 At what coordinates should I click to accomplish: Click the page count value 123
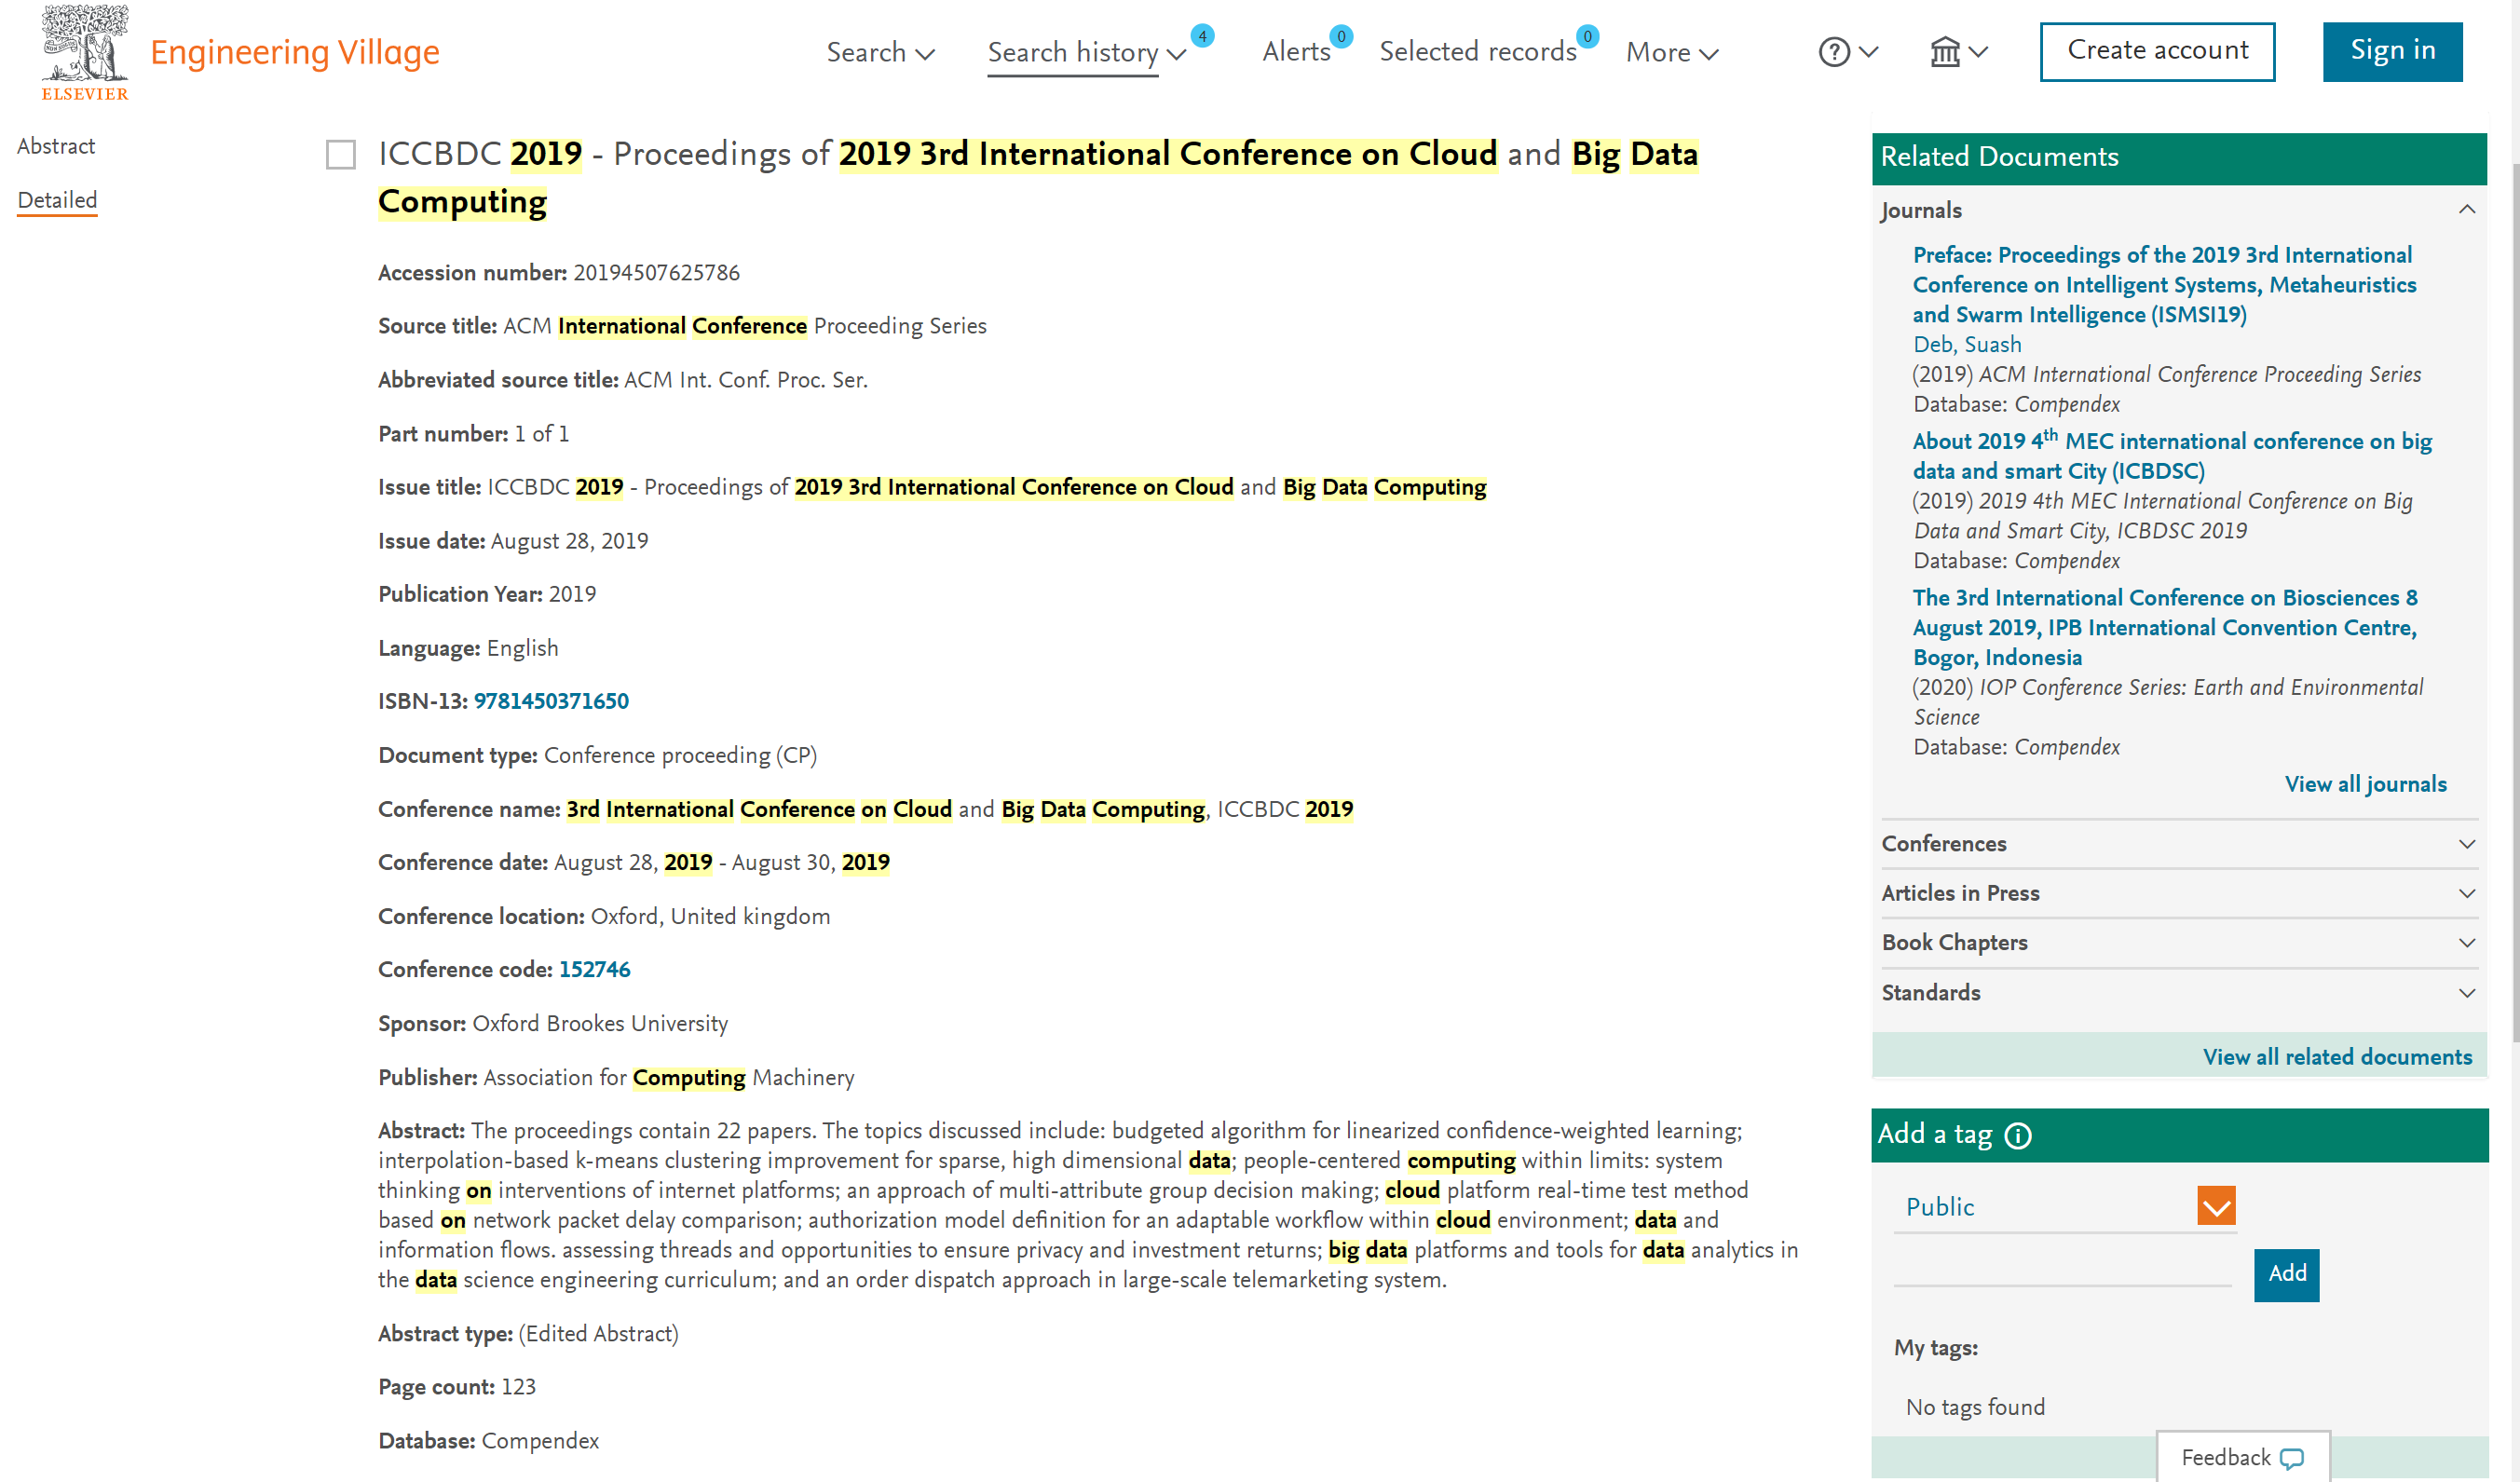click(x=518, y=1387)
